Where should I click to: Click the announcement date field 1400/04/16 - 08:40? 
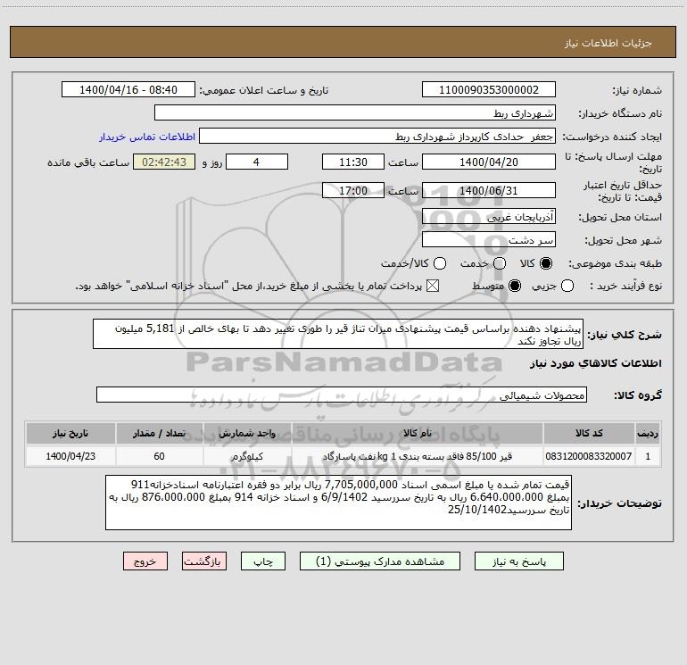pyautogui.click(x=128, y=89)
